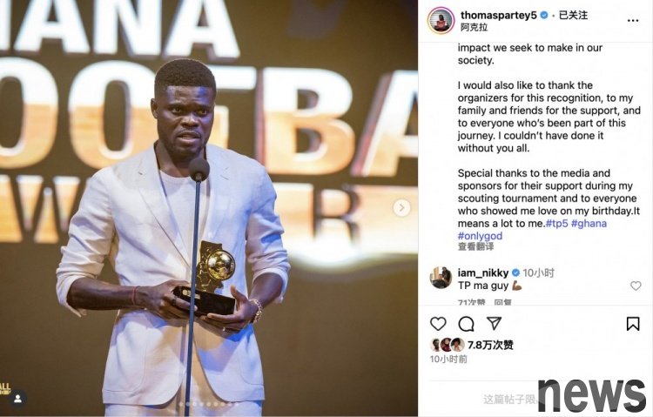This screenshot has height=417, width=653.
Task: Open the #onlygod hashtag
Action: point(480,236)
